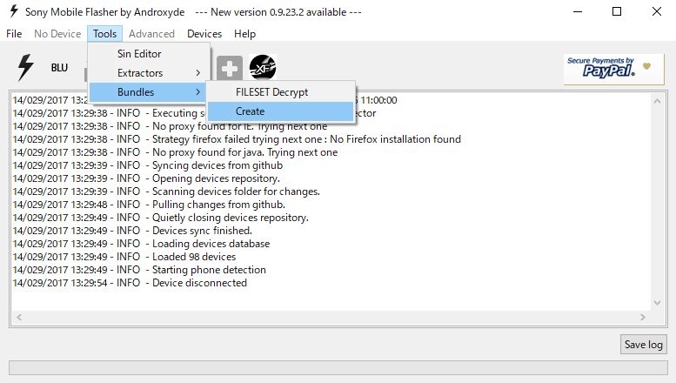Click log line 'Starting phone detection'
This screenshot has height=383, width=676.
[139, 270]
